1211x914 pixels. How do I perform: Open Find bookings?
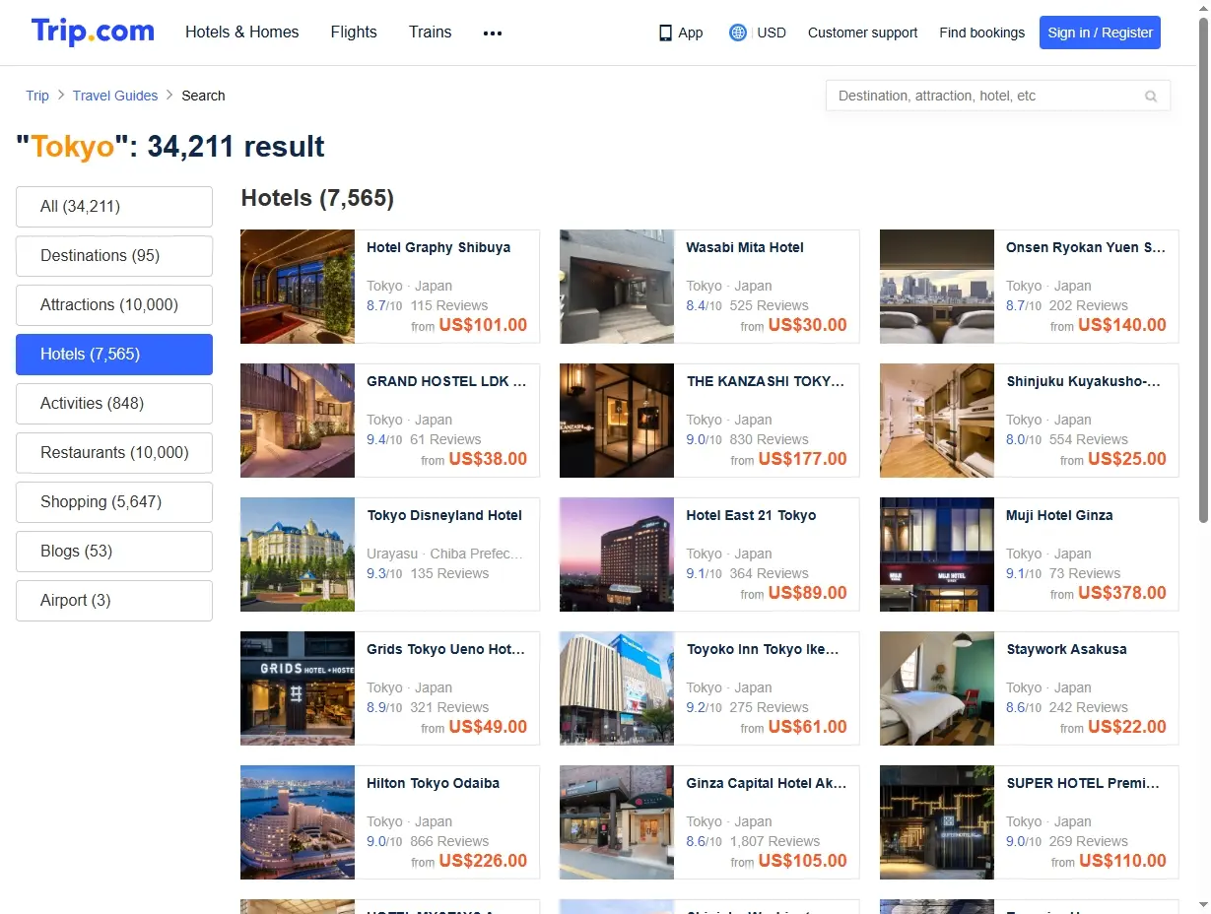point(981,33)
